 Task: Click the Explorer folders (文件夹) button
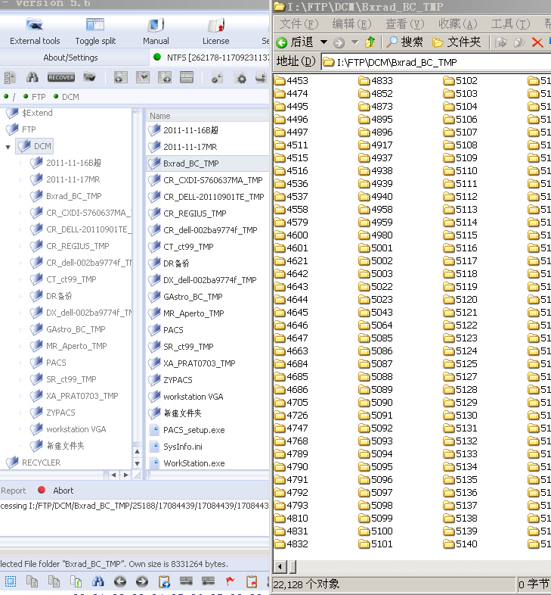457,42
